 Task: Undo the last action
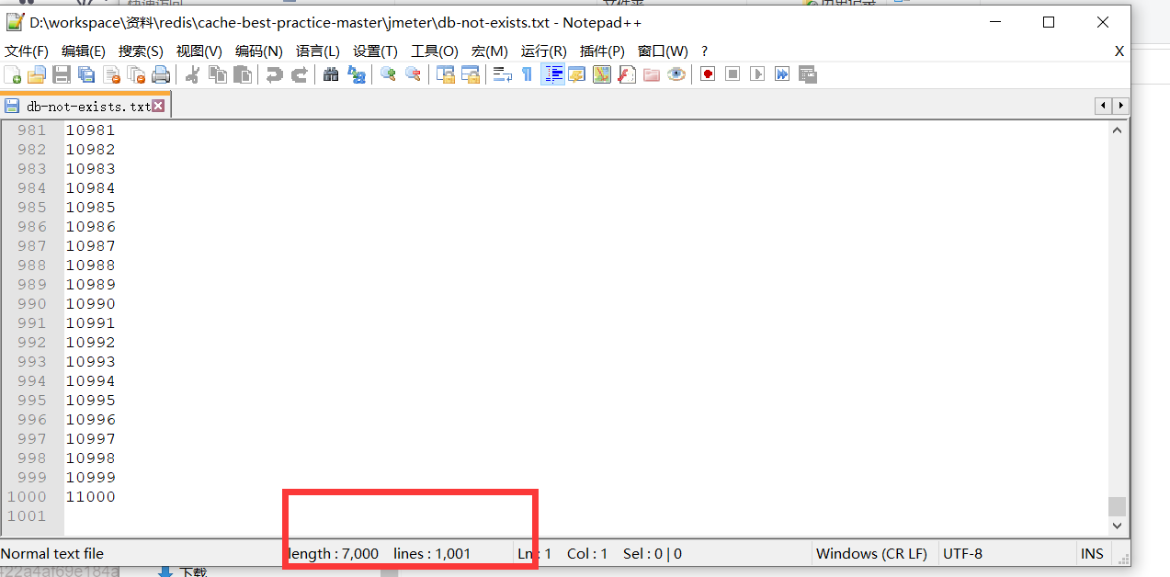274,74
